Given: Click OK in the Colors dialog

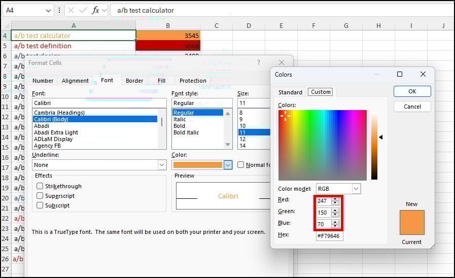Looking at the screenshot, I should click(412, 91).
